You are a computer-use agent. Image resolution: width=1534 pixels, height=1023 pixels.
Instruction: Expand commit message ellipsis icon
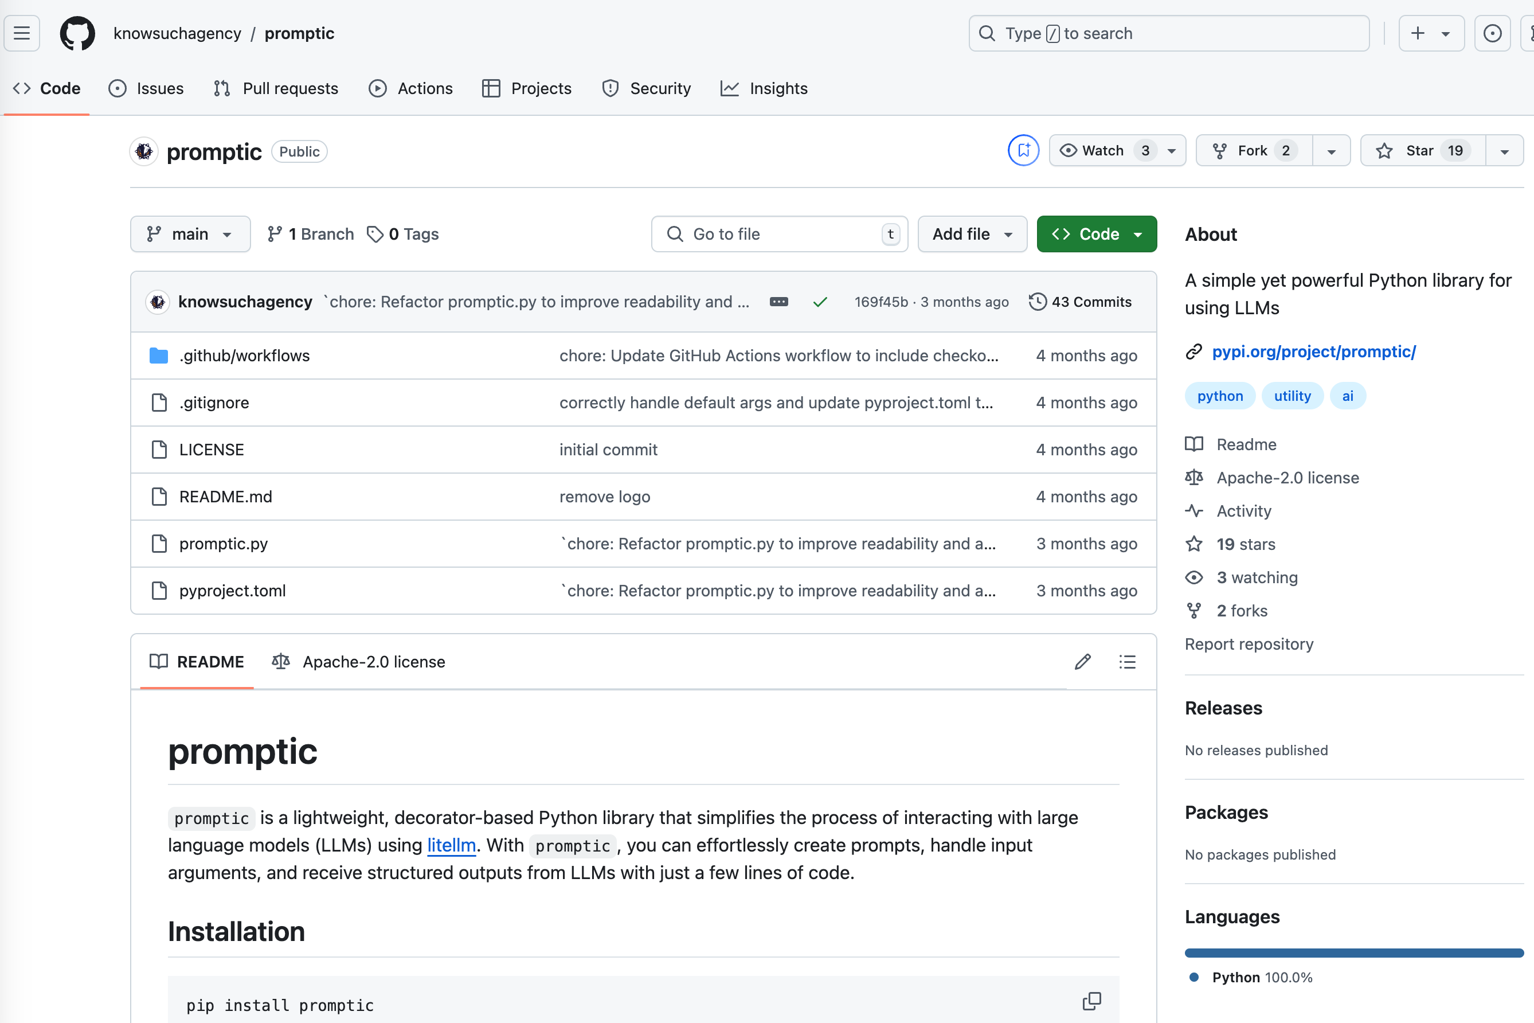click(778, 302)
